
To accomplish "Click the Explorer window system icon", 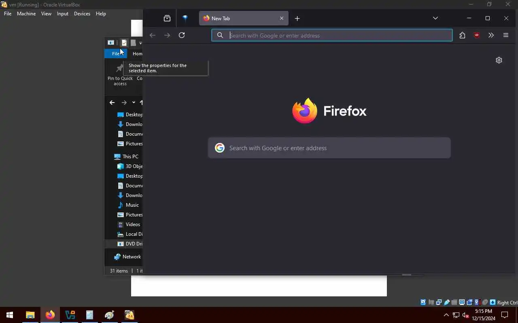I will coord(110,42).
